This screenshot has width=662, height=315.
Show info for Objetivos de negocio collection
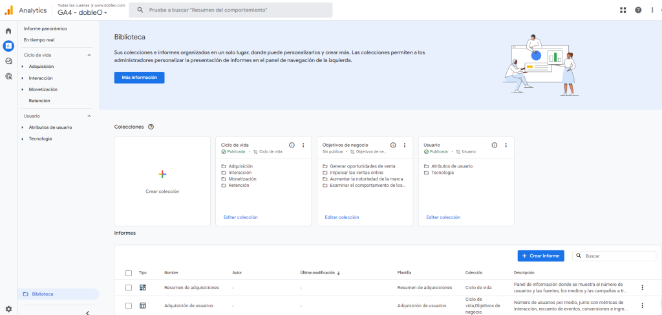393,146
